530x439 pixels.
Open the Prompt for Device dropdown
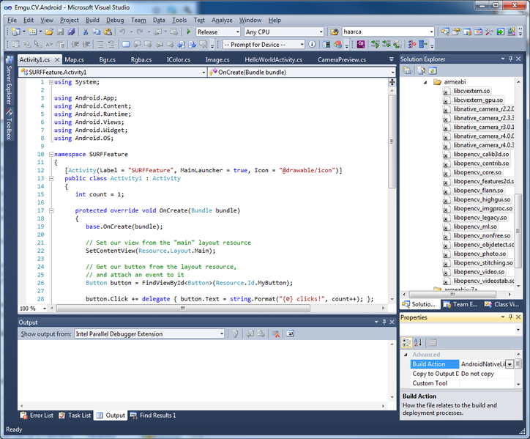pyautogui.click(x=302, y=45)
